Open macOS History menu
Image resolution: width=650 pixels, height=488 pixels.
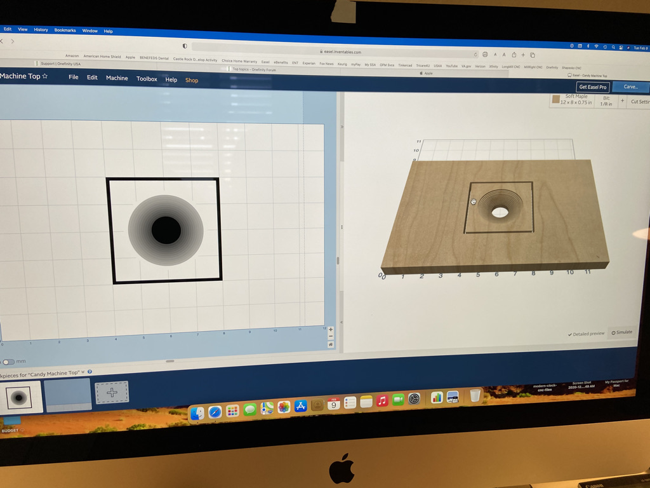click(x=41, y=30)
